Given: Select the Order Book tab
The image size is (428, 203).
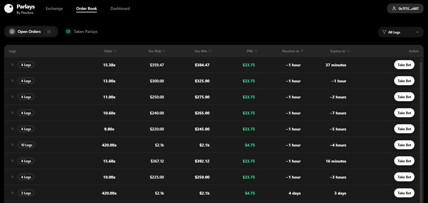Looking at the screenshot, I should pyautogui.click(x=86, y=9).
